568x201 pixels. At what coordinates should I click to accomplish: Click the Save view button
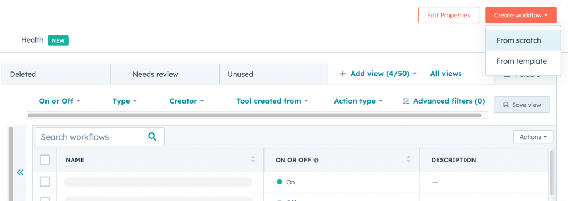(522, 105)
